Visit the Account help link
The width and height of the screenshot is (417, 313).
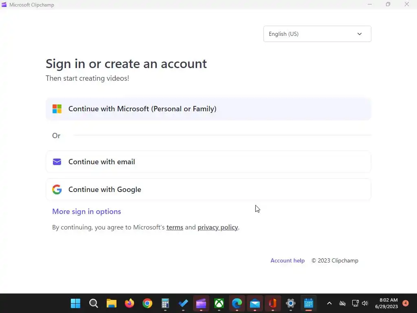point(288,260)
